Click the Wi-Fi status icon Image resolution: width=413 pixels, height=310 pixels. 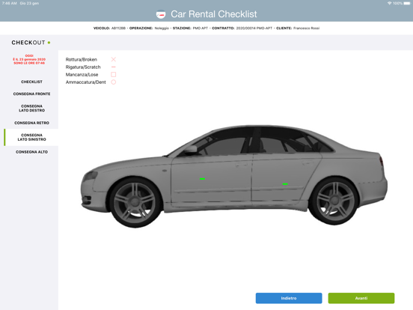pyautogui.click(x=389, y=3)
